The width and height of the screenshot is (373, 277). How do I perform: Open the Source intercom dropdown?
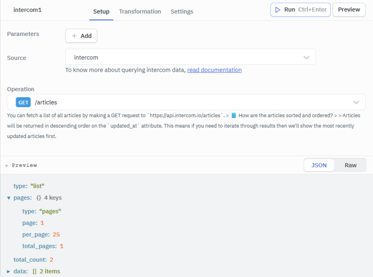[190, 57]
